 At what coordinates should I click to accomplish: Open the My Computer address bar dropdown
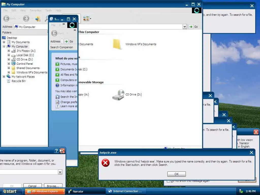(x=185, y=27)
